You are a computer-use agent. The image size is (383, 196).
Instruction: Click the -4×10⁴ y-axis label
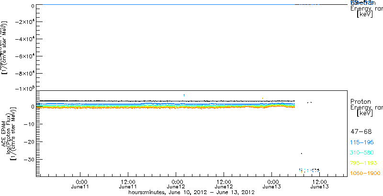click(x=24, y=39)
